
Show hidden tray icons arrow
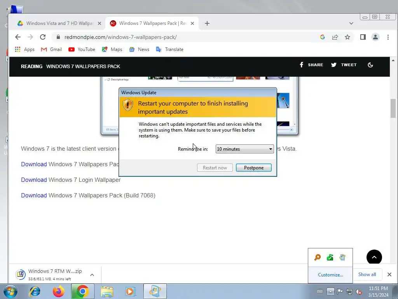330,291
